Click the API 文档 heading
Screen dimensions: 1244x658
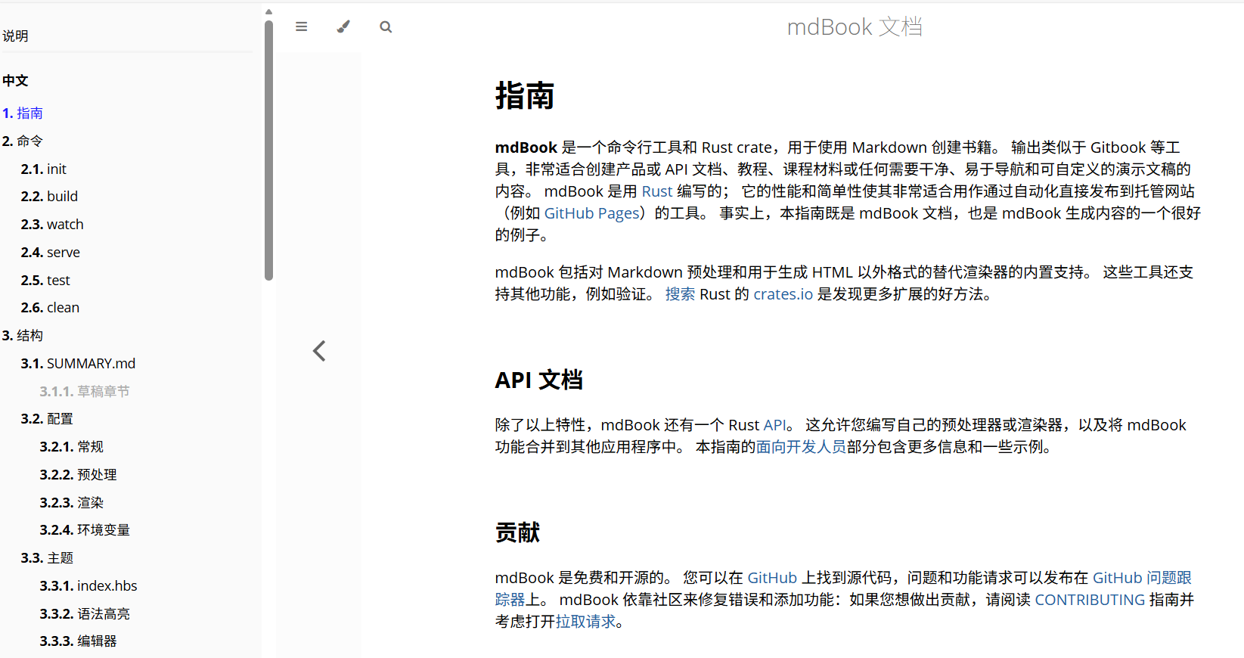(x=539, y=380)
